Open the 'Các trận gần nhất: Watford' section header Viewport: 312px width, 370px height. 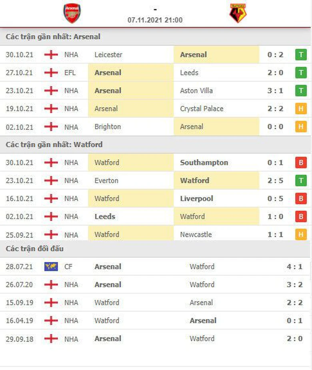click(x=54, y=145)
